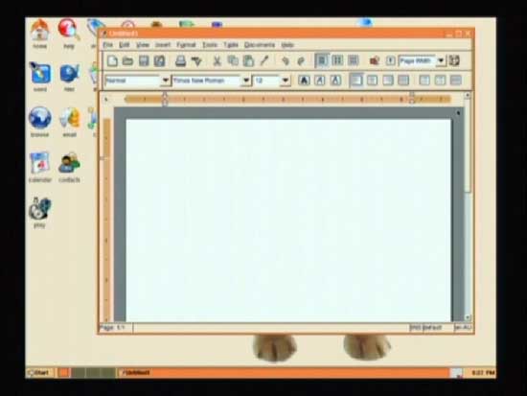Toggle Underline formatting button
Viewport: 527px width, 396px height.
click(x=335, y=81)
